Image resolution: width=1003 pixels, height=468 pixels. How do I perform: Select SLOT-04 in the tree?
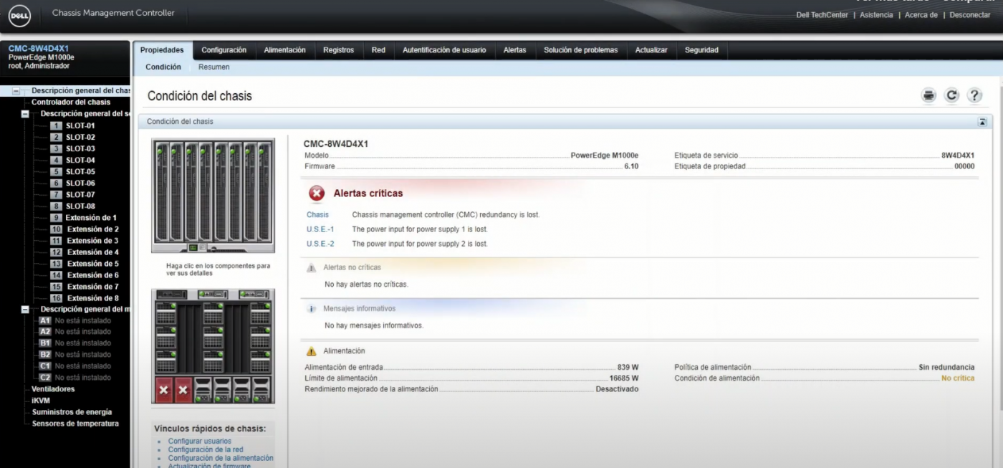80,160
